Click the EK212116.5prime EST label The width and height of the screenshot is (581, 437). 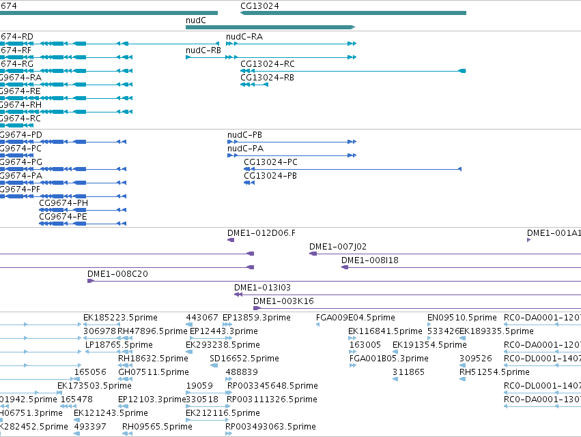[x=223, y=413]
